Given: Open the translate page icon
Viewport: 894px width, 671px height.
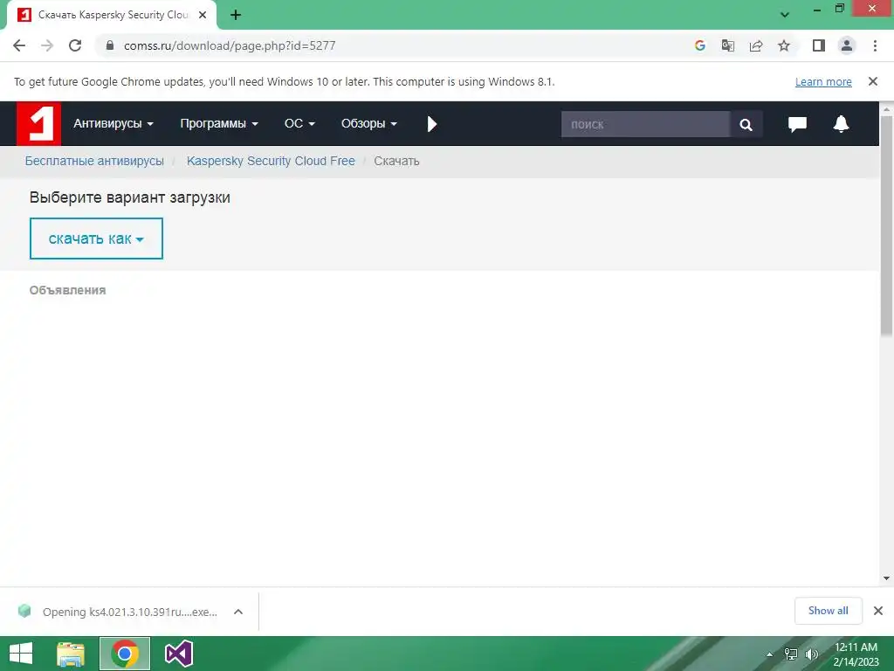Looking at the screenshot, I should (727, 45).
